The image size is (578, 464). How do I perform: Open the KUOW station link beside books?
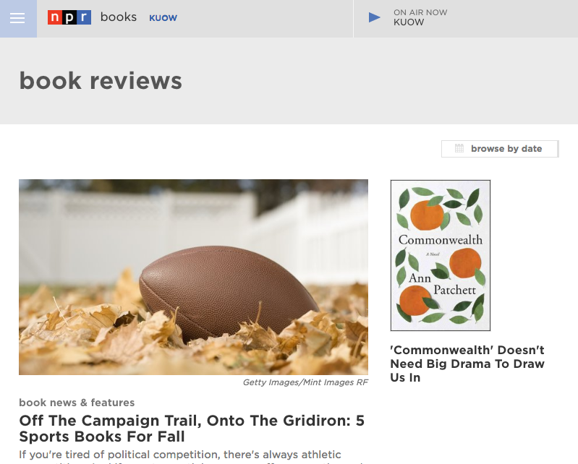pos(163,18)
